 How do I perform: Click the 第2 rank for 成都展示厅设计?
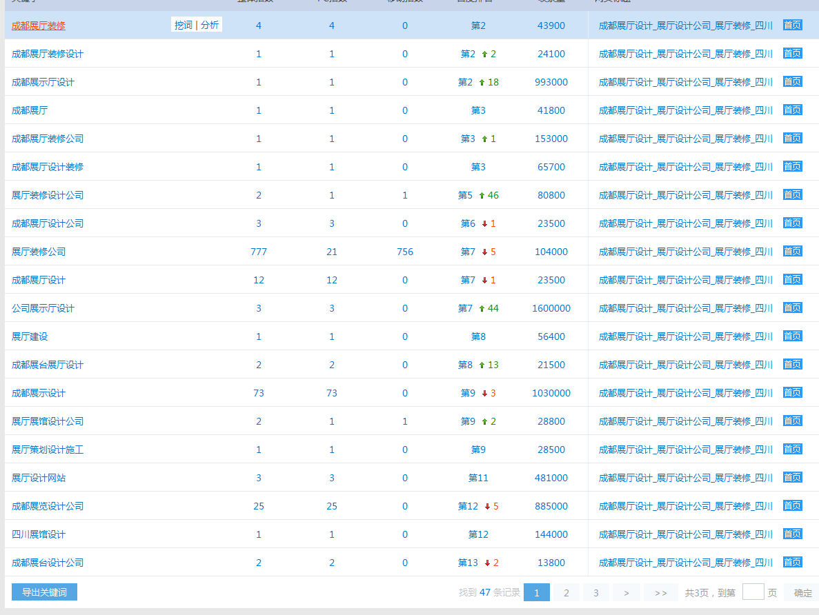tap(465, 82)
